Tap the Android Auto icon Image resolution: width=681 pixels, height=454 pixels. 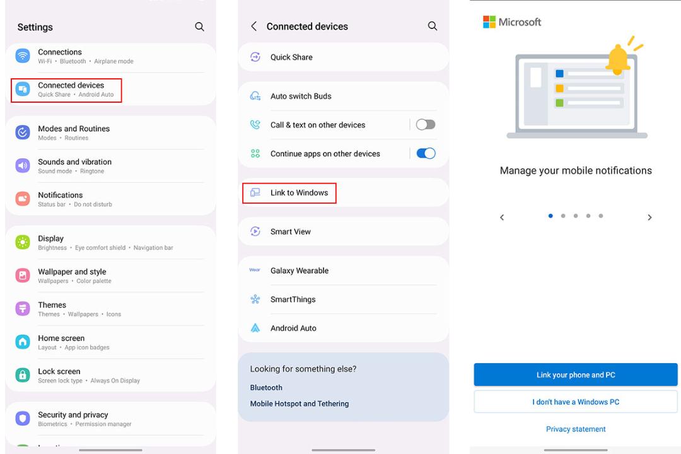coord(255,328)
